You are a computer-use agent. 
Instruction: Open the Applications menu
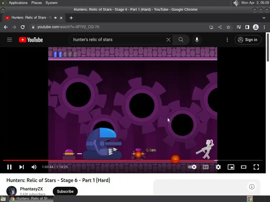click(x=18, y=3)
